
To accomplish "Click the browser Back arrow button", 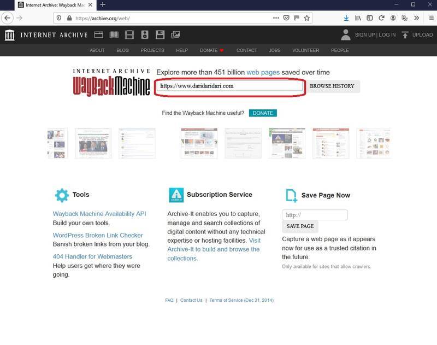I will pos(8,18).
